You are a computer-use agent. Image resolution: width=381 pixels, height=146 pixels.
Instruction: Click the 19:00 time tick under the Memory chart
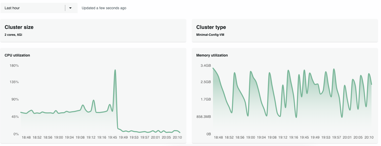tap(250, 137)
